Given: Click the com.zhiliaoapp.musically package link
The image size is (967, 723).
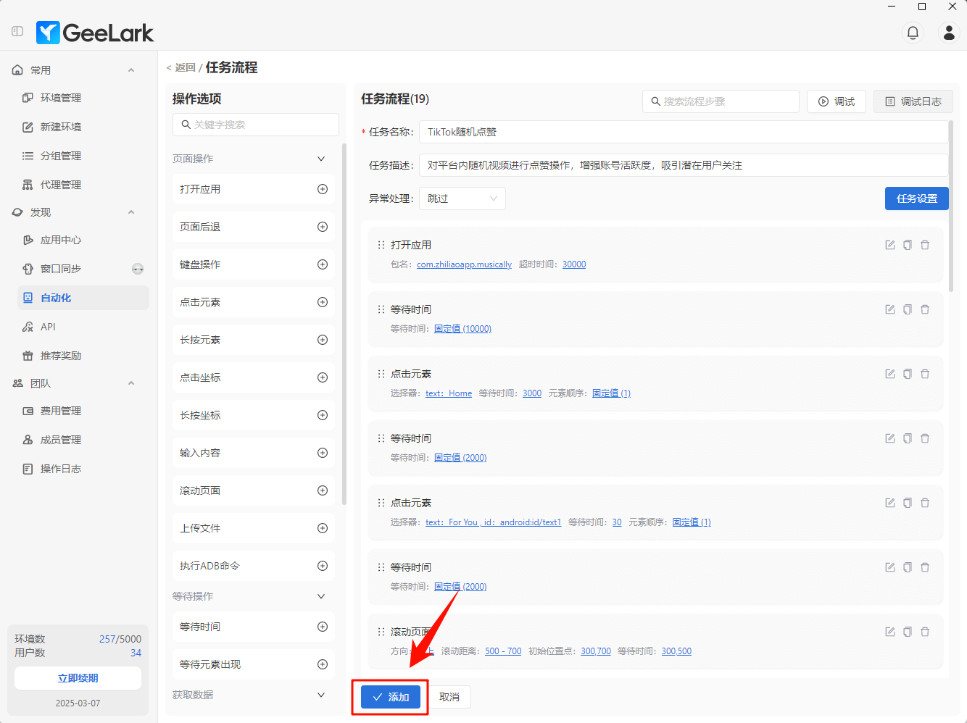Looking at the screenshot, I should [464, 264].
